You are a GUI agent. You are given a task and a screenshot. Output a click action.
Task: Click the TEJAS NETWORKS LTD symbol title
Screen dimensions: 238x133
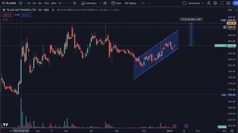[x=28, y=10]
